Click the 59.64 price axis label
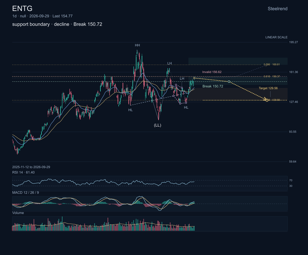Image resolution: width=308 pixels, height=255 pixels. [293, 162]
